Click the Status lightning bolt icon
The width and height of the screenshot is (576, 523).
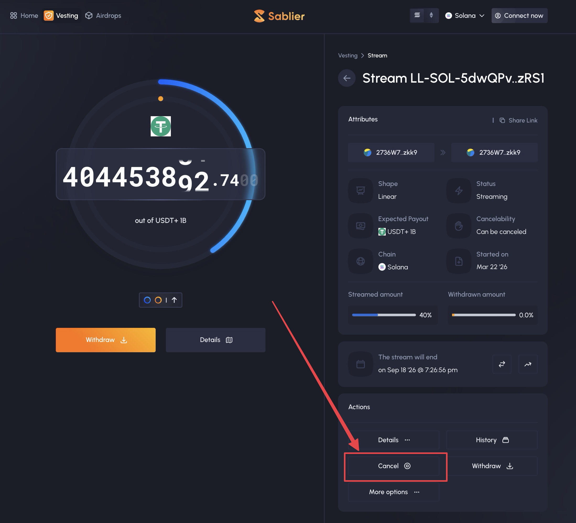point(459,190)
